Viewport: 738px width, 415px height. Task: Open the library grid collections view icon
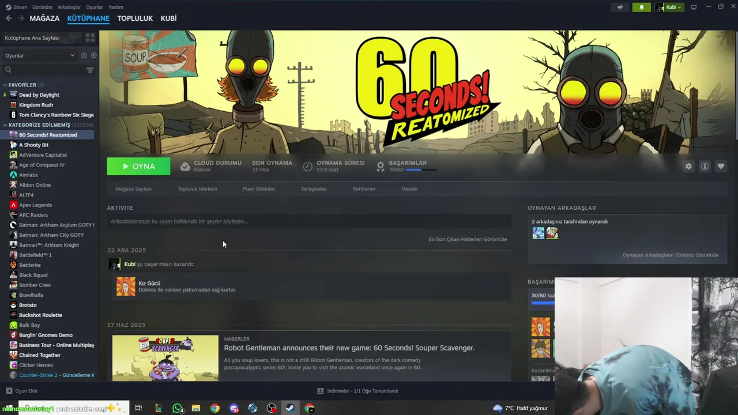(x=90, y=37)
